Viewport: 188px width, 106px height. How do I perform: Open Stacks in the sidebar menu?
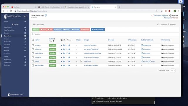pos(6,33)
